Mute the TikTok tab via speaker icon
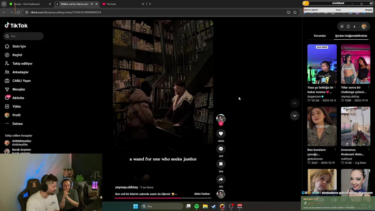The height and width of the screenshot is (211, 375). pyautogui.click(x=92, y=4)
